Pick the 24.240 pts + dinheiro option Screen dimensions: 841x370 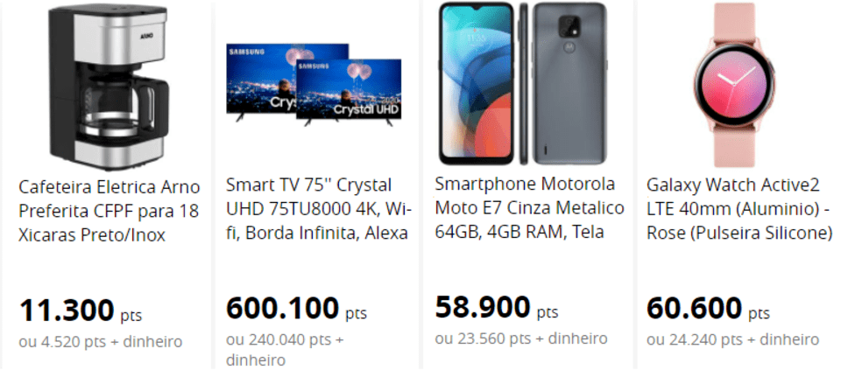click(732, 339)
